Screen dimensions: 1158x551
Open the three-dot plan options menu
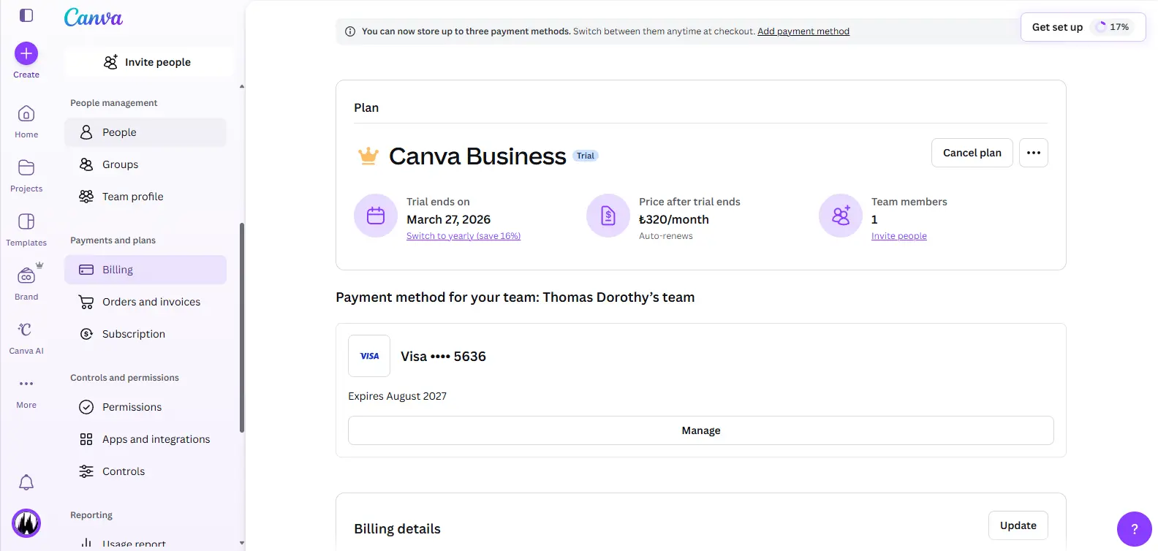pyautogui.click(x=1034, y=153)
